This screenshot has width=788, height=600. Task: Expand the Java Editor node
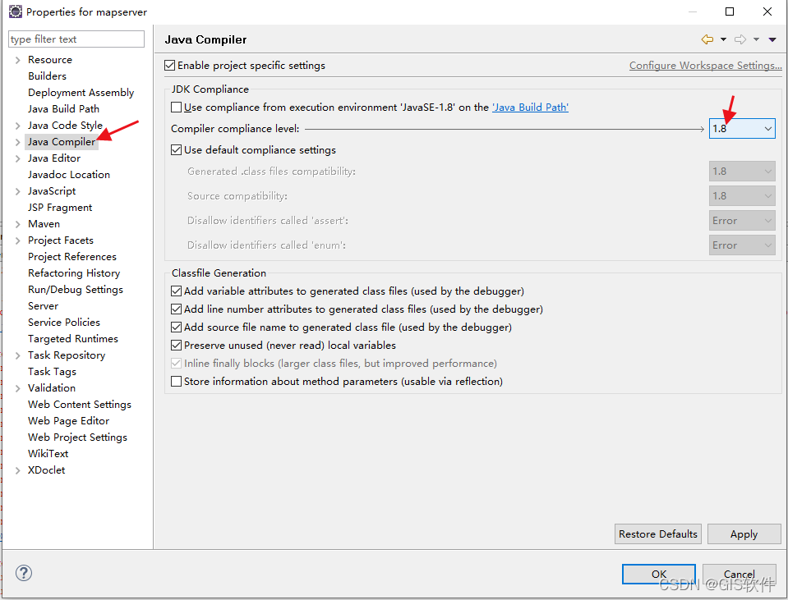(17, 158)
